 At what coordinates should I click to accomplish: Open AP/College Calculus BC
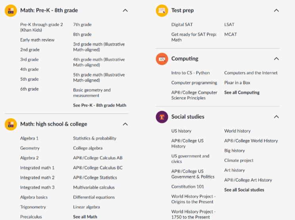98,168
